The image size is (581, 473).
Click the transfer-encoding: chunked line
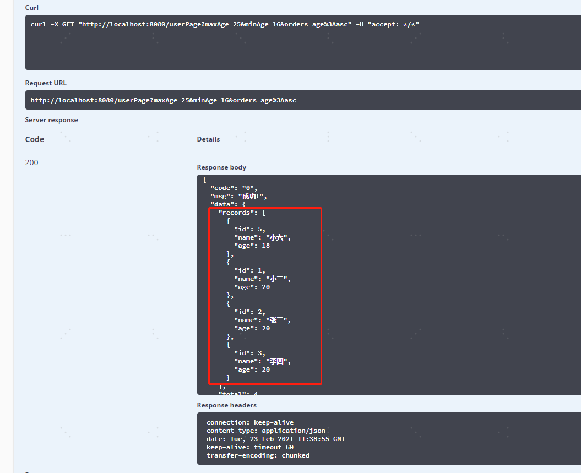tap(258, 455)
